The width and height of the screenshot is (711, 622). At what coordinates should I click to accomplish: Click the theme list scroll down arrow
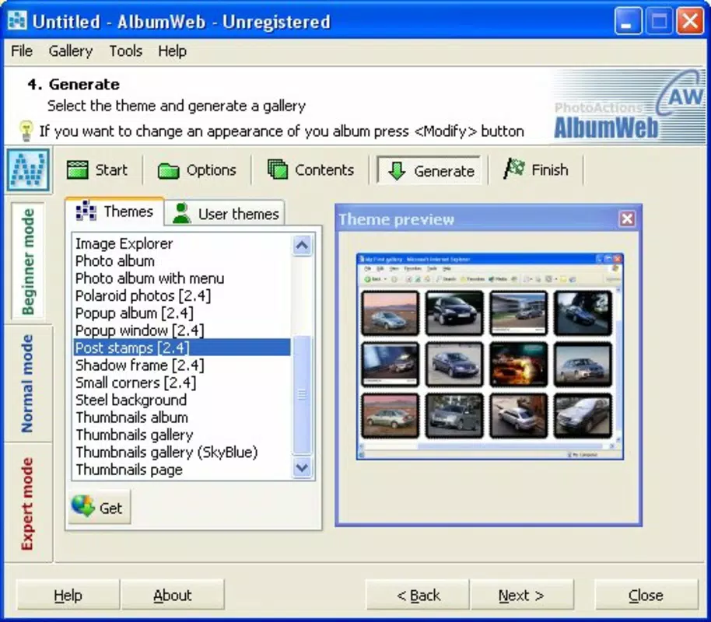tap(302, 467)
